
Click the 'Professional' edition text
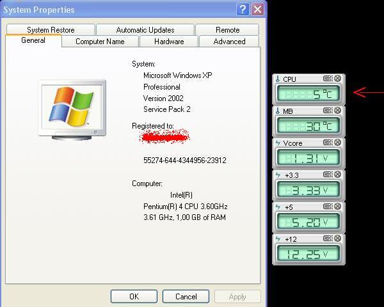pos(162,87)
